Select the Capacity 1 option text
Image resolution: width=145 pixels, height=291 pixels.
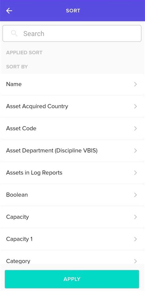pos(19,239)
